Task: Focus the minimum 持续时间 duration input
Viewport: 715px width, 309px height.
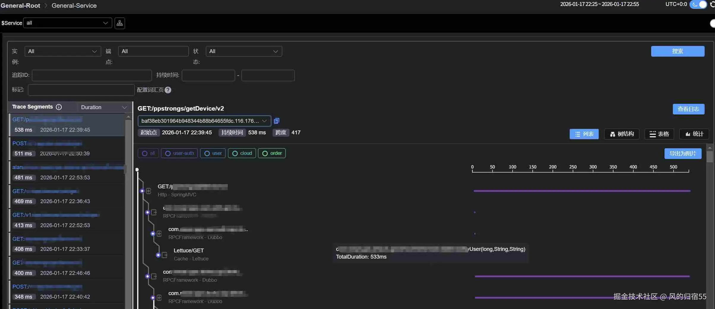Action: pyautogui.click(x=208, y=75)
